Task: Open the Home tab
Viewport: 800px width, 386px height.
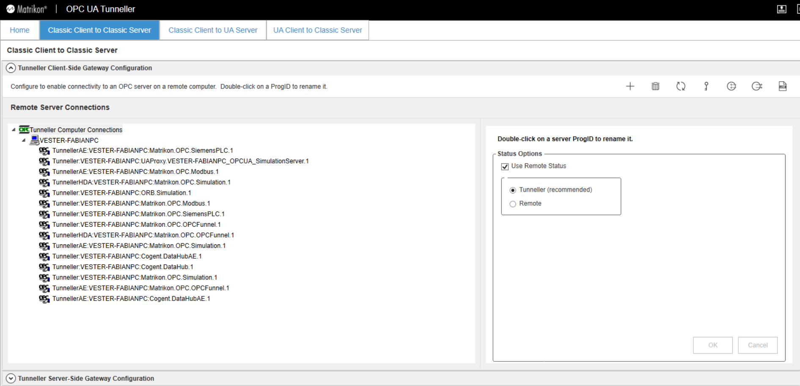Action: pyautogui.click(x=19, y=30)
